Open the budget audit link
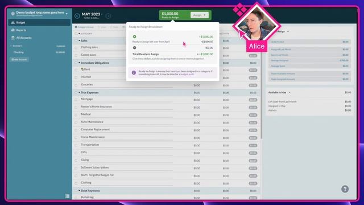The image size is (364, 205). click(x=187, y=74)
